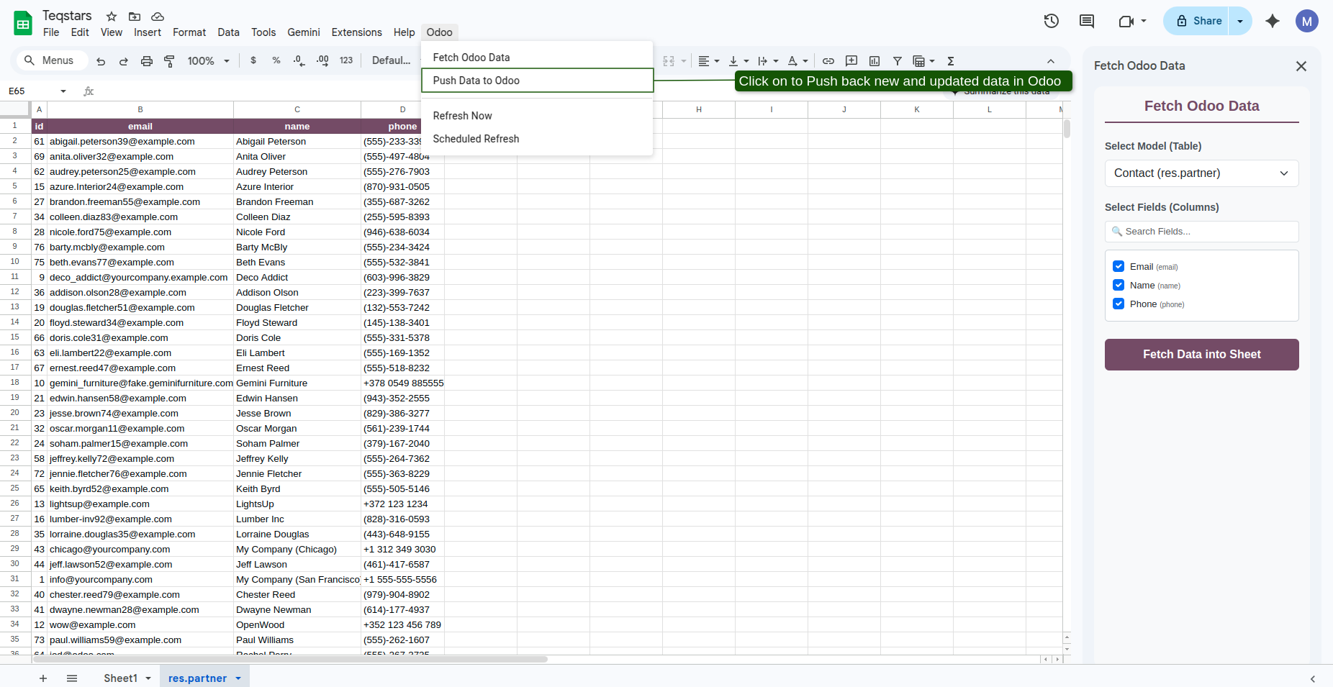Image resolution: width=1333 pixels, height=687 pixels.
Task: Open version history clock icon
Action: tap(1052, 21)
